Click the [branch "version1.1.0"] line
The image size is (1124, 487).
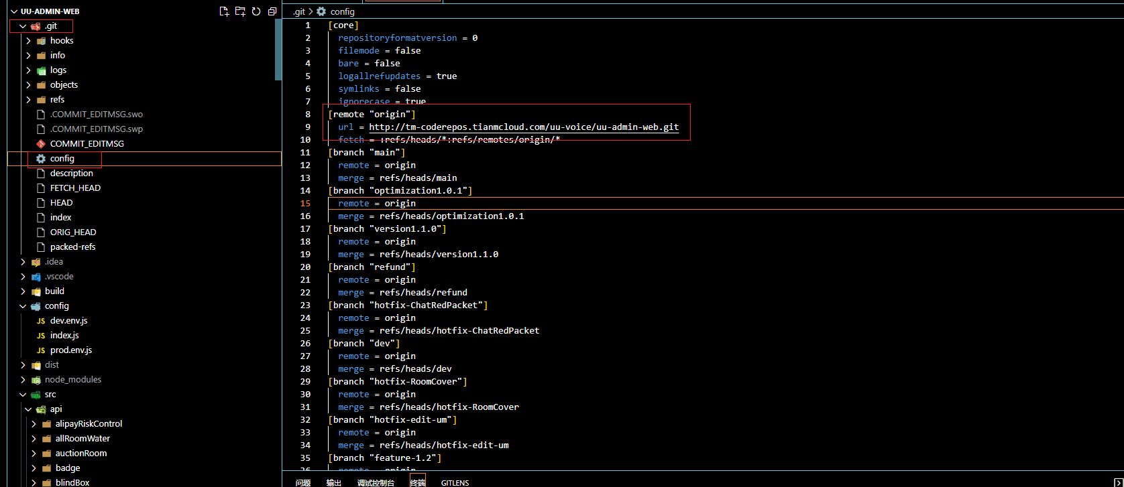click(x=388, y=229)
